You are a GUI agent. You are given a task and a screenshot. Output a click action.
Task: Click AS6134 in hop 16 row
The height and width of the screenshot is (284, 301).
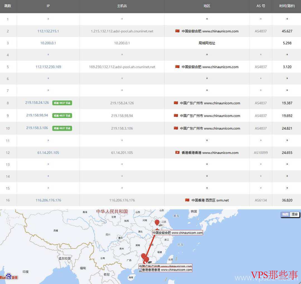(x=261, y=200)
